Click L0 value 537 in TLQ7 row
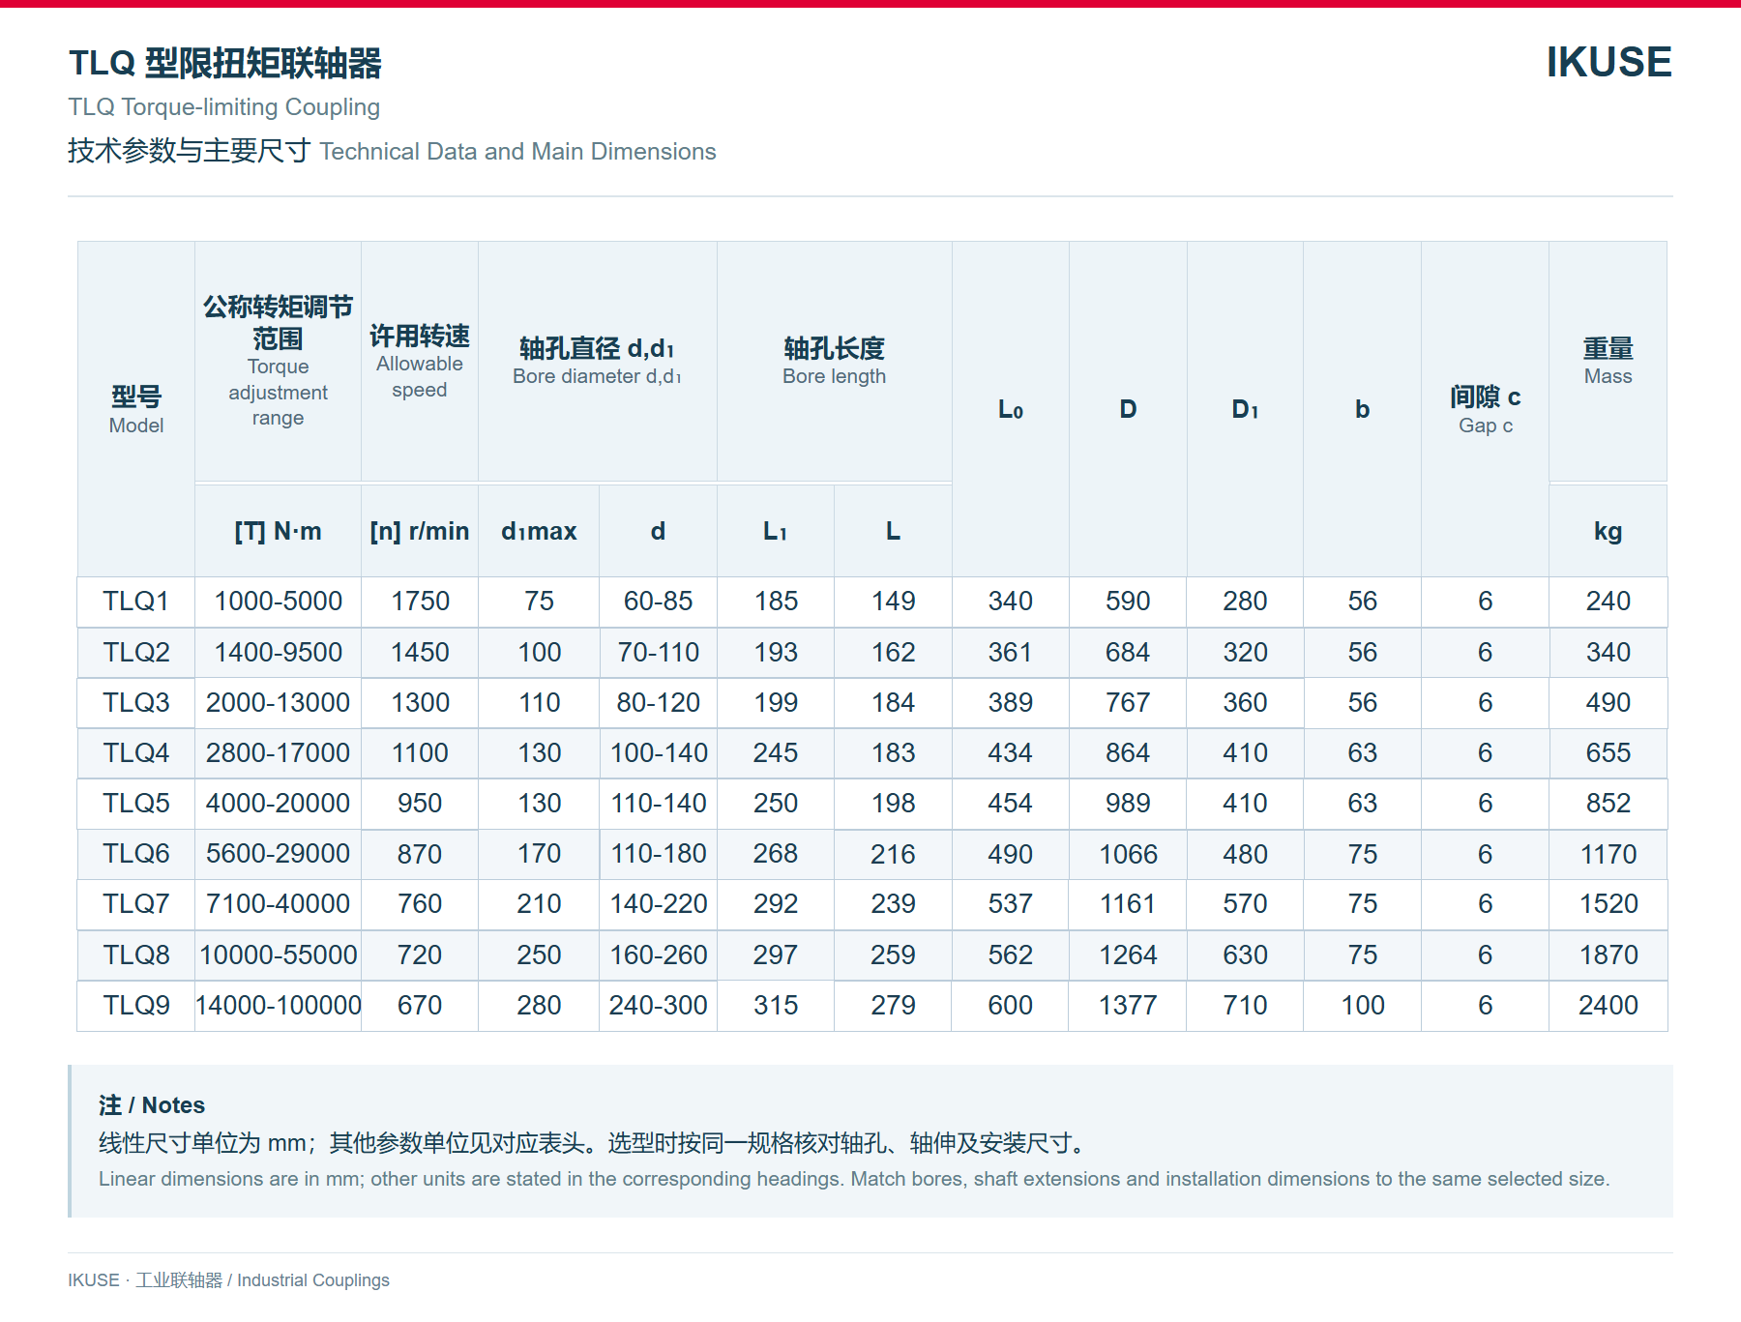This screenshot has width=1741, height=1322. [1010, 904]
